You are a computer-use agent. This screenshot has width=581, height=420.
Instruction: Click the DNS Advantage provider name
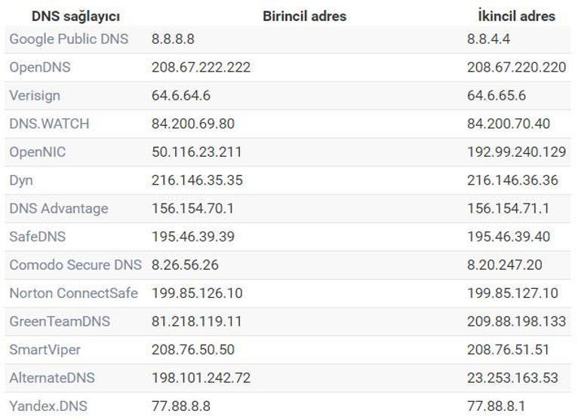point(59,208)
